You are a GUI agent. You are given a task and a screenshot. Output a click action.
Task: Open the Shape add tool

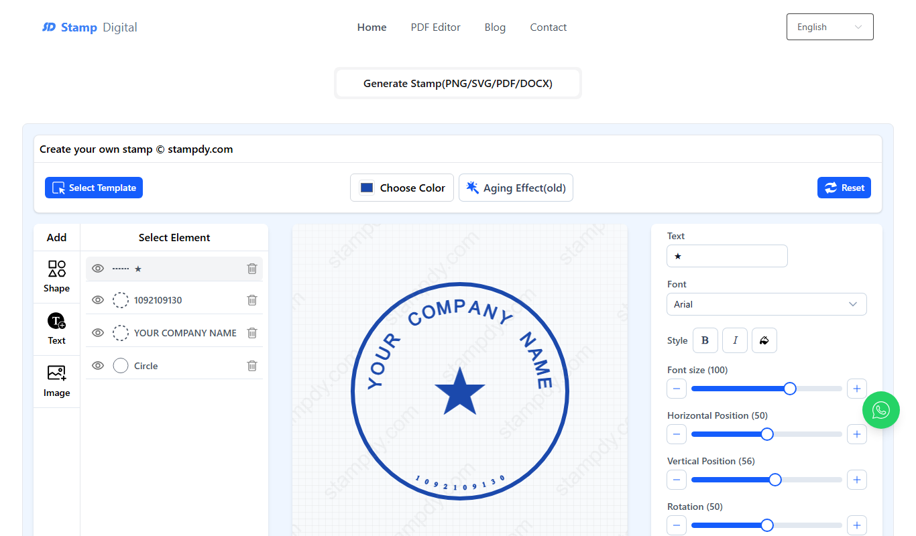[x=57, y=277]
